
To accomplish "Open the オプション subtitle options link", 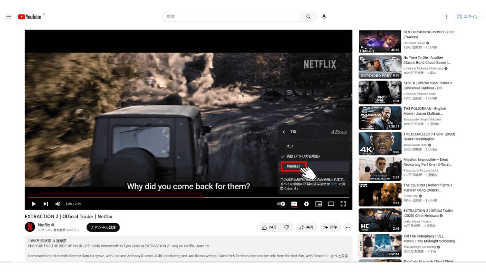I will tap(339, 132).
